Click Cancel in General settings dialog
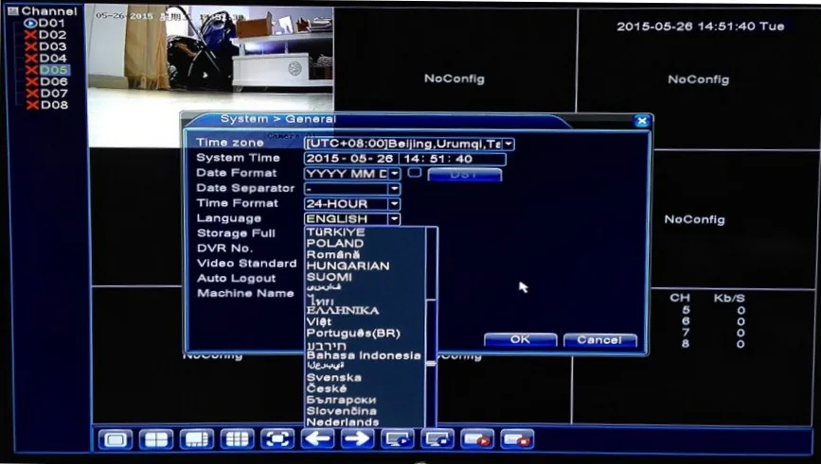 [x=600, y=340]
